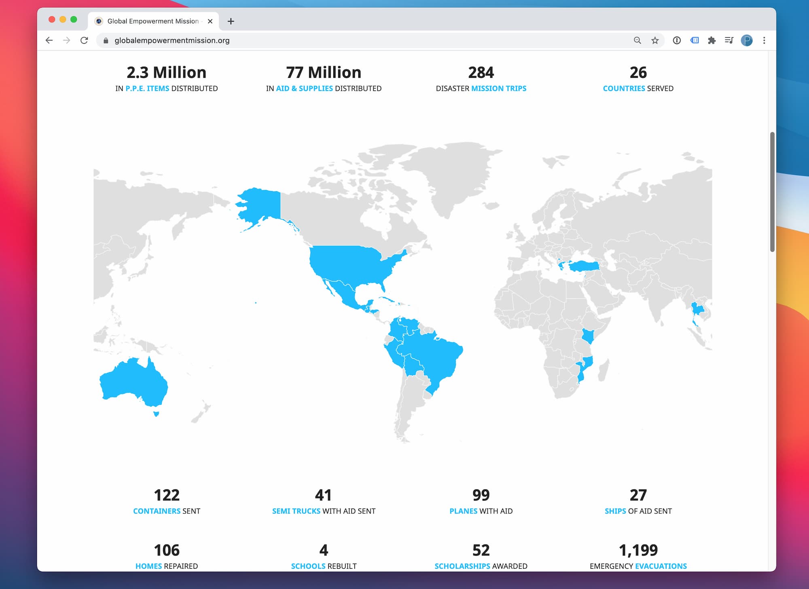
Task: Click the page vertical scrollbar thumb
Action: pyautogui.click(x=772, y=192)
